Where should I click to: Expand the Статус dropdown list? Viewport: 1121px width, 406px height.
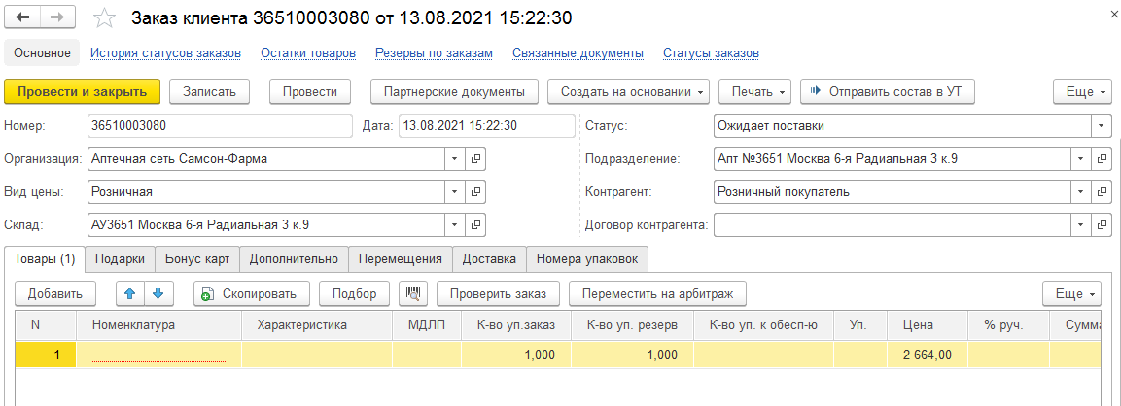[x=1101, y=126]
